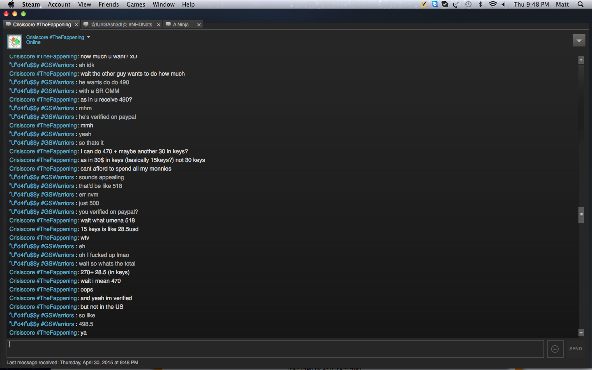Click the Crisiscore #TheFappening name link in header
This screenshot has height=370, width=592.
tap(55, 37)
